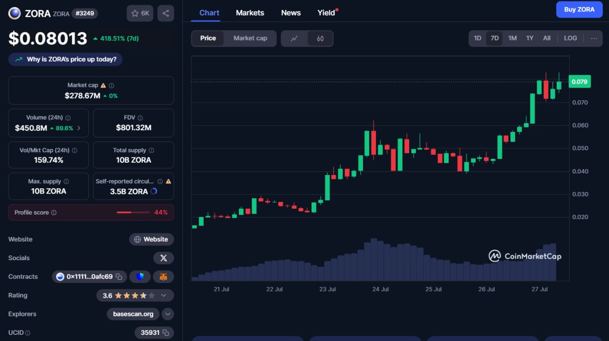Open the FDV info icon

click(x=140, y=117)
